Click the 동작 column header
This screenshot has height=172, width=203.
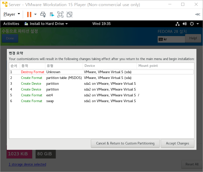coord(32,66)
